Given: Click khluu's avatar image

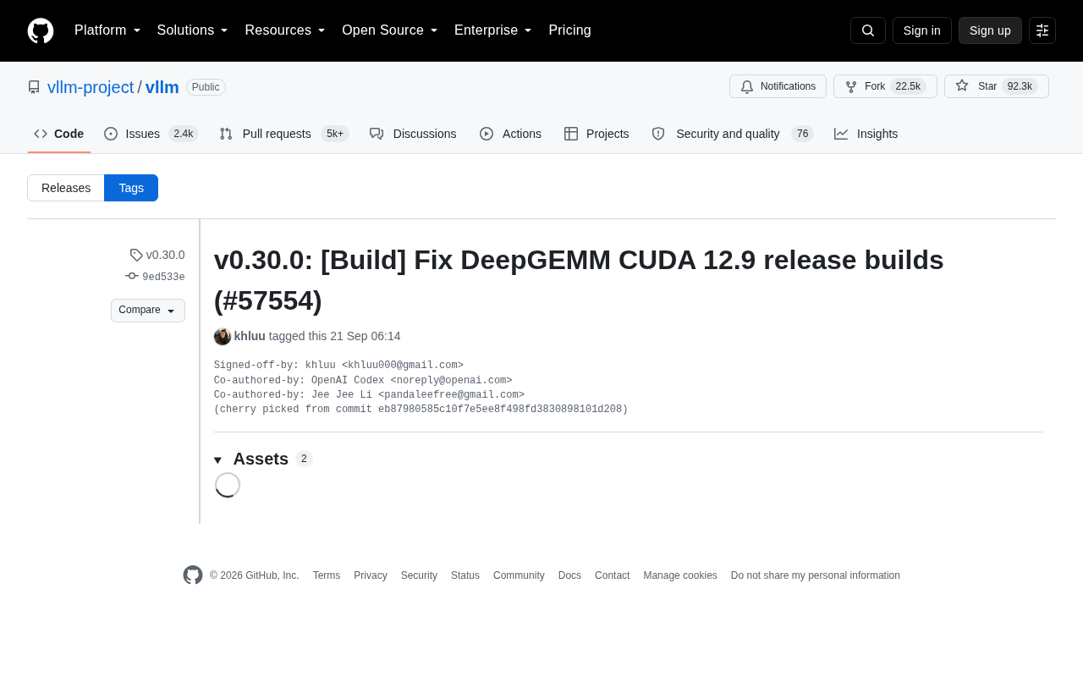Looking at the screenshot, I should click(x=223, y=336).
